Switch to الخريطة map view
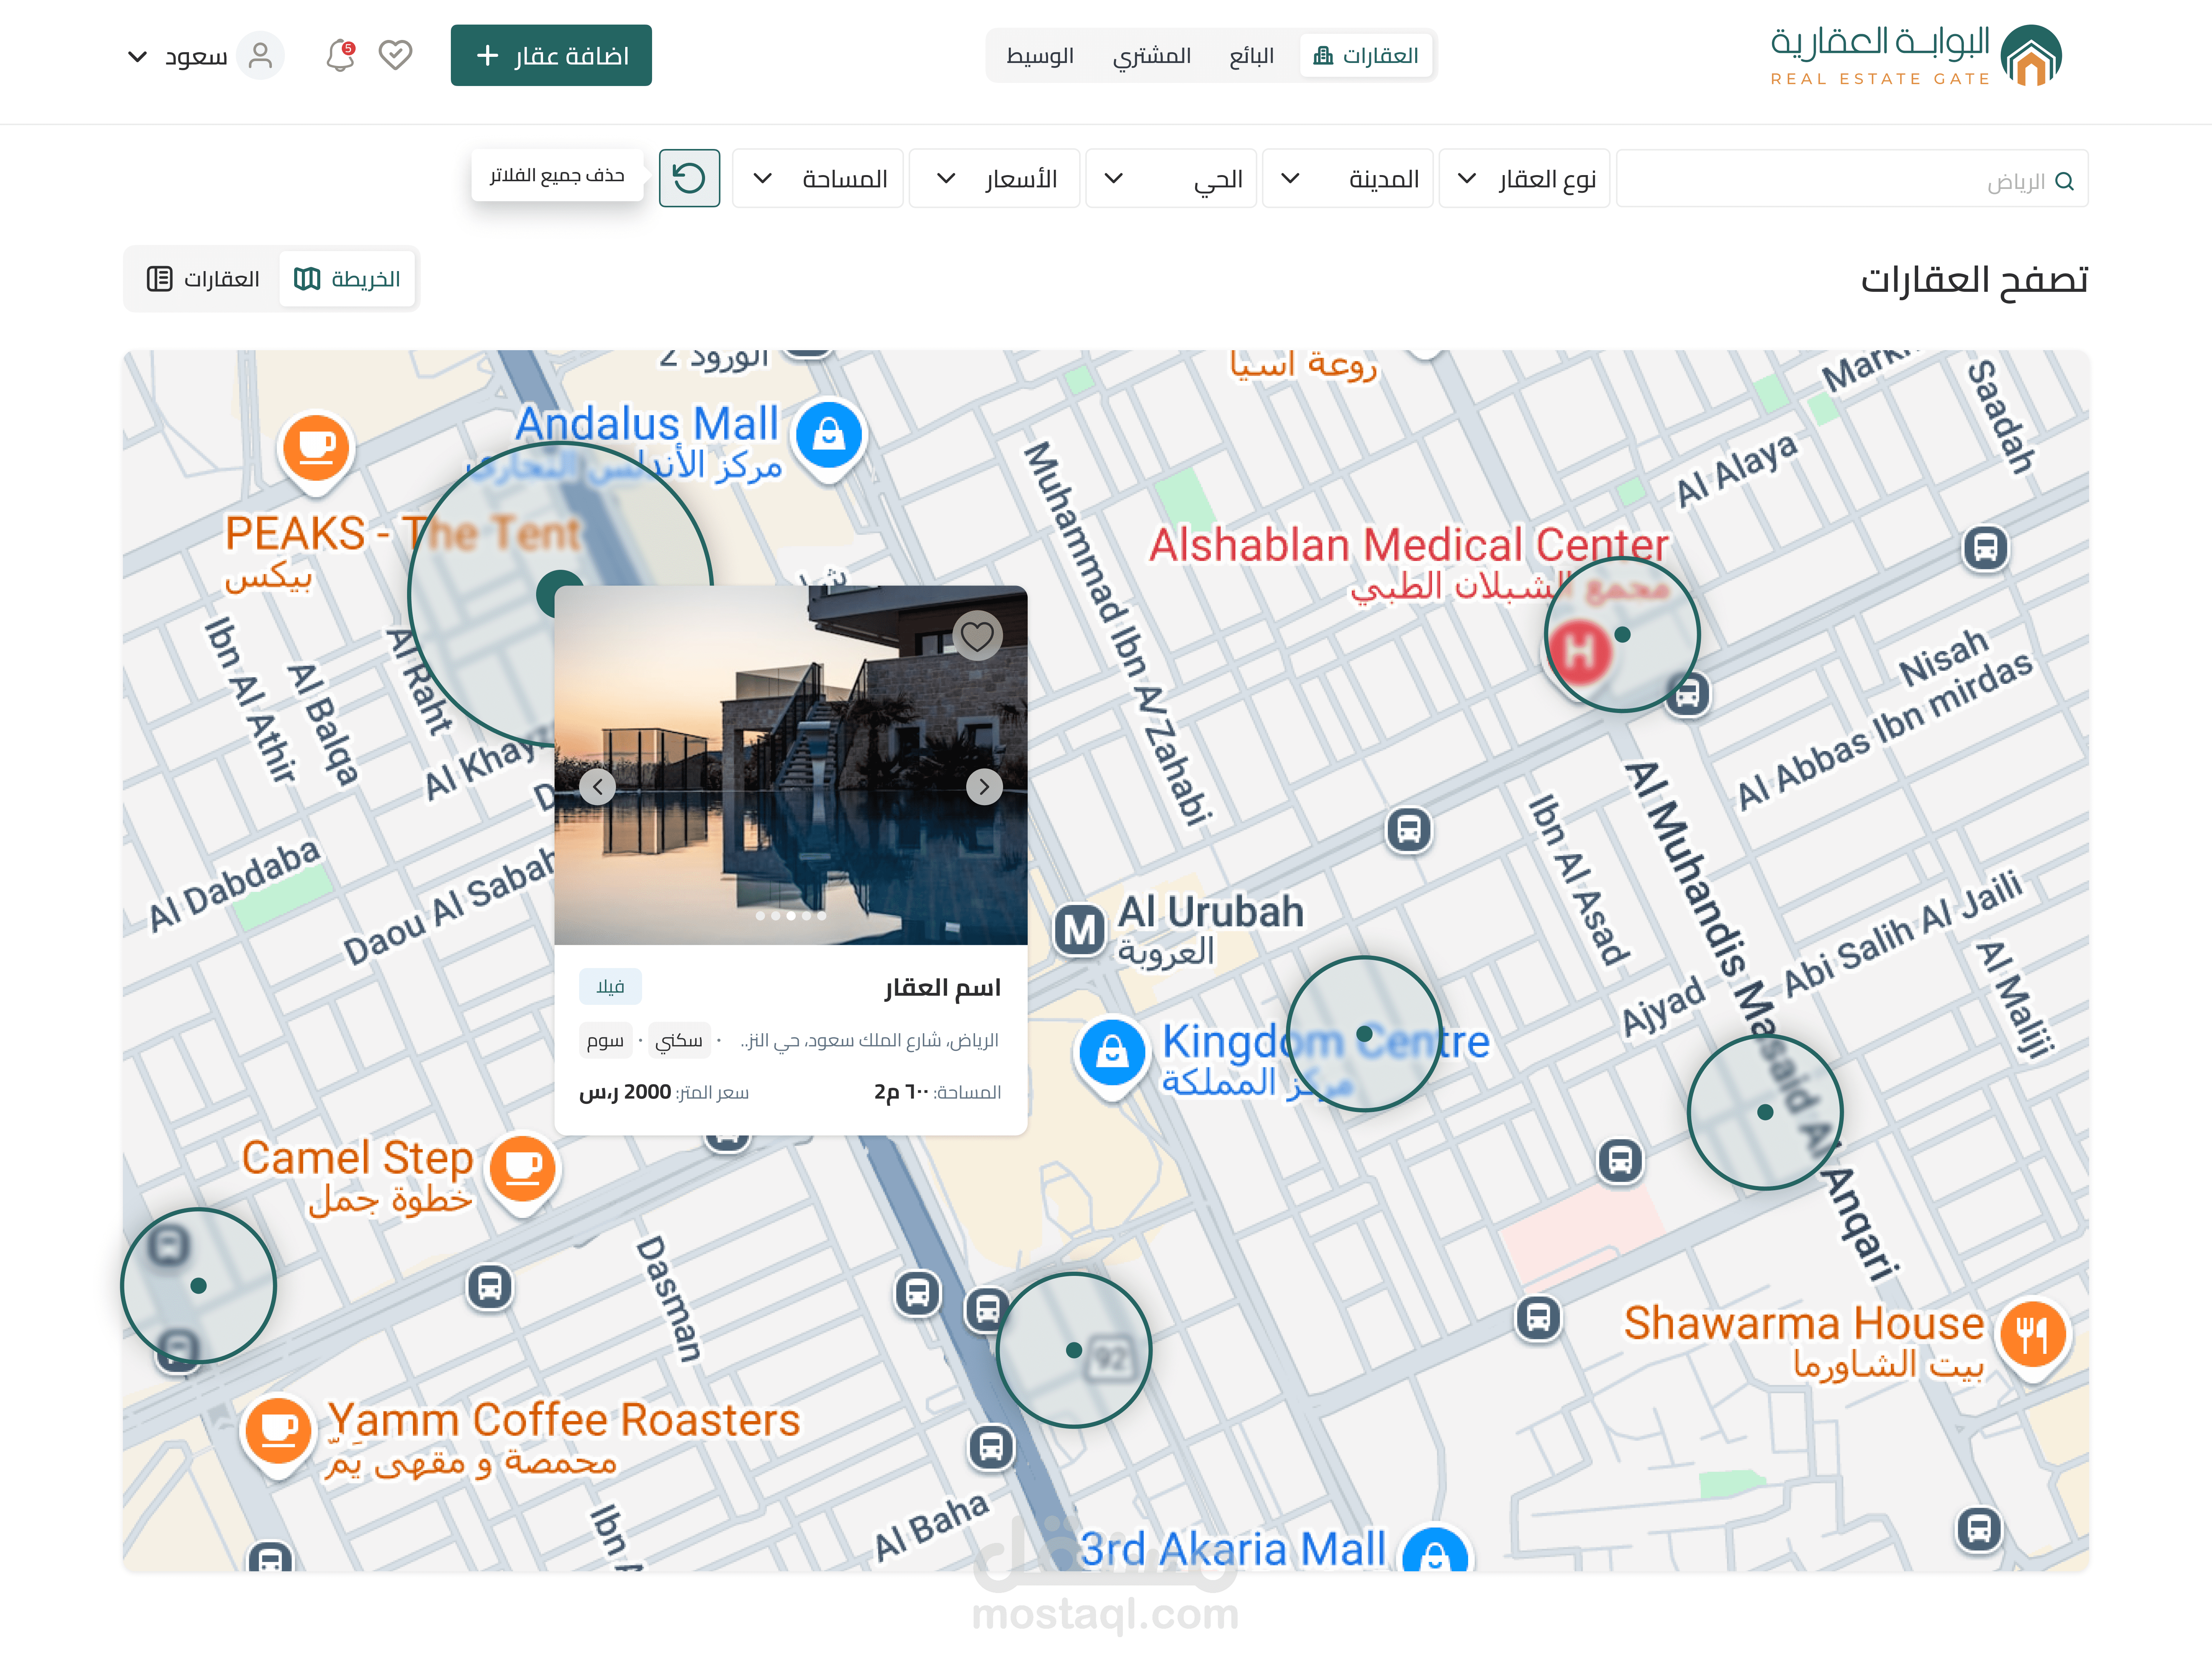The width and height of the screenshot is (2212, 1671). point(347,279)
